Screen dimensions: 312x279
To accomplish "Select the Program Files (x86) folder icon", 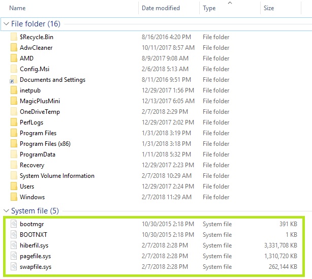I will pos(14,144).
